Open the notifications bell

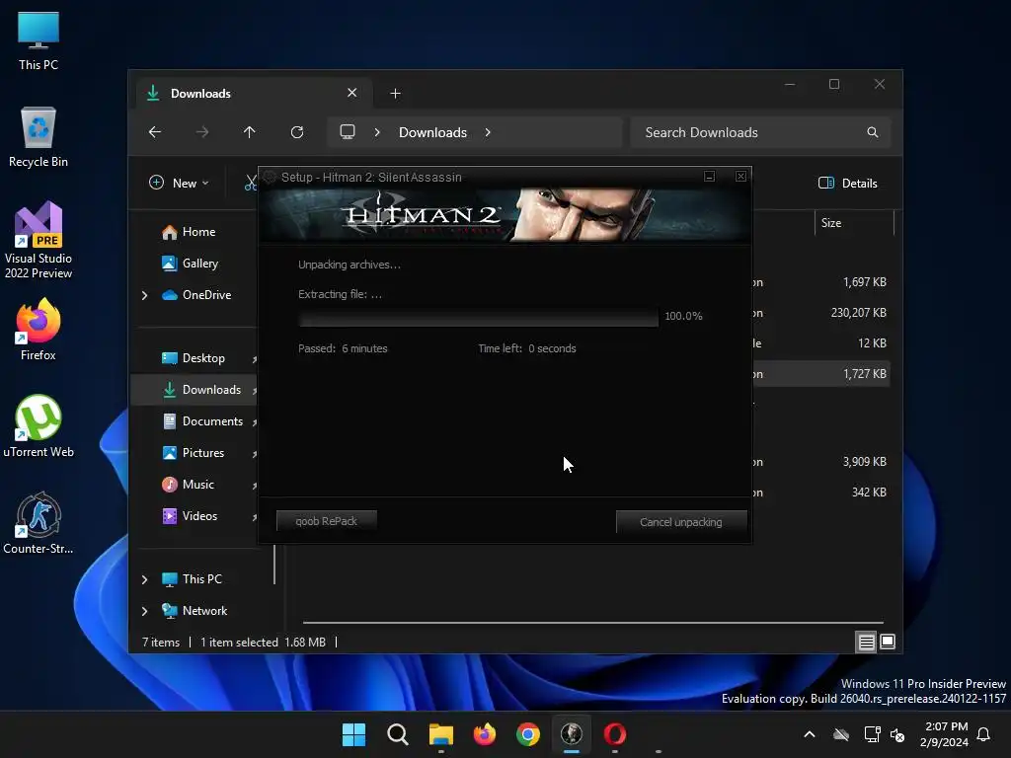983,734
